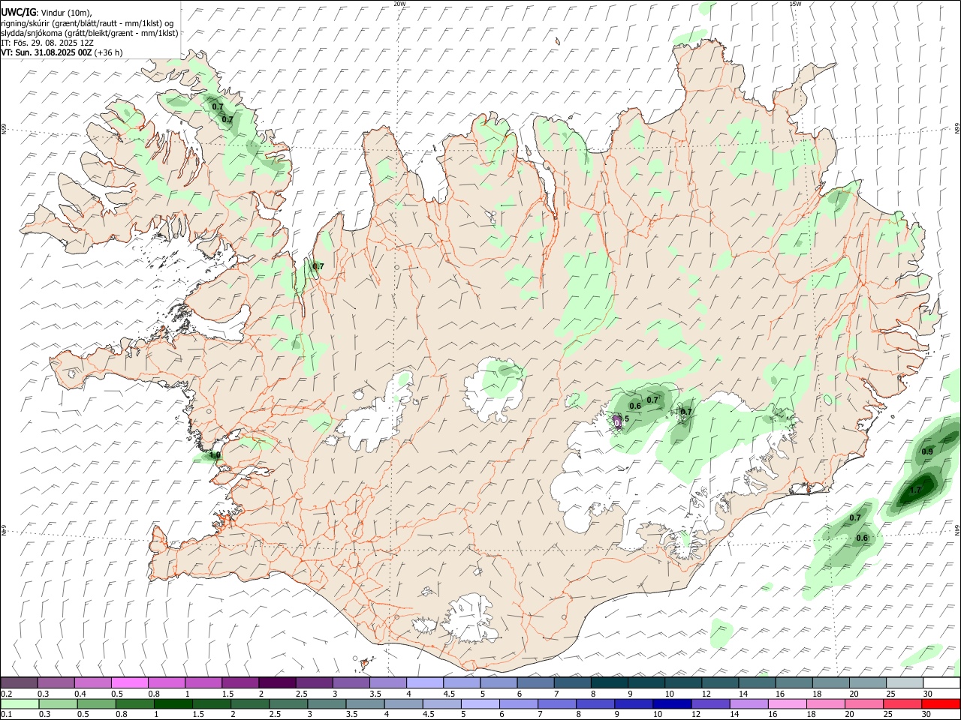Click the 1.5 label under the upper scale
This screenshot has height=720, width=961.
227,694
